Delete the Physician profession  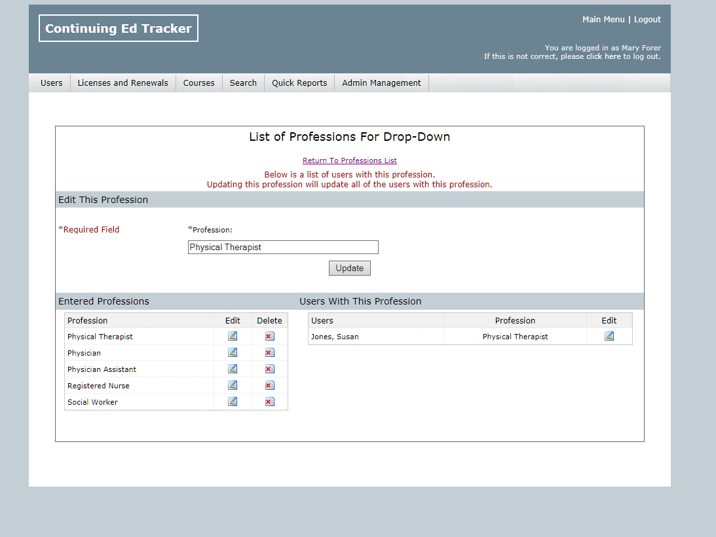pos(269,352)
